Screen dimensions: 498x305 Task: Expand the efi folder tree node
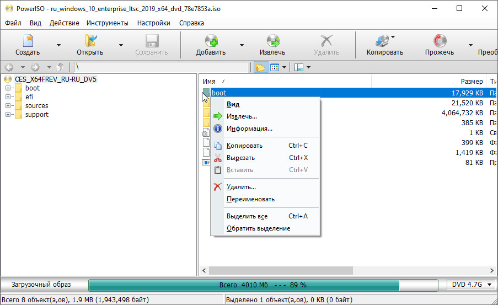coord(8,97)
